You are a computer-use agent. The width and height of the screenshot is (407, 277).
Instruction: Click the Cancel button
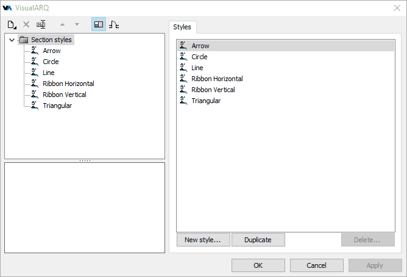316,265
